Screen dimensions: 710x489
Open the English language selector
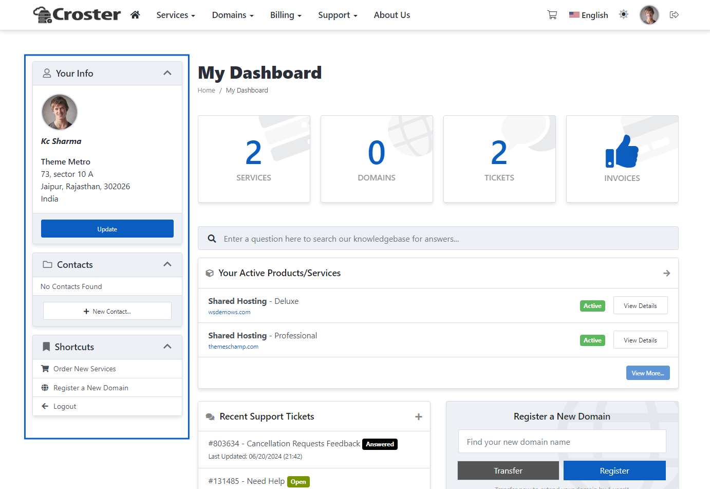click(x=589, y=15)
